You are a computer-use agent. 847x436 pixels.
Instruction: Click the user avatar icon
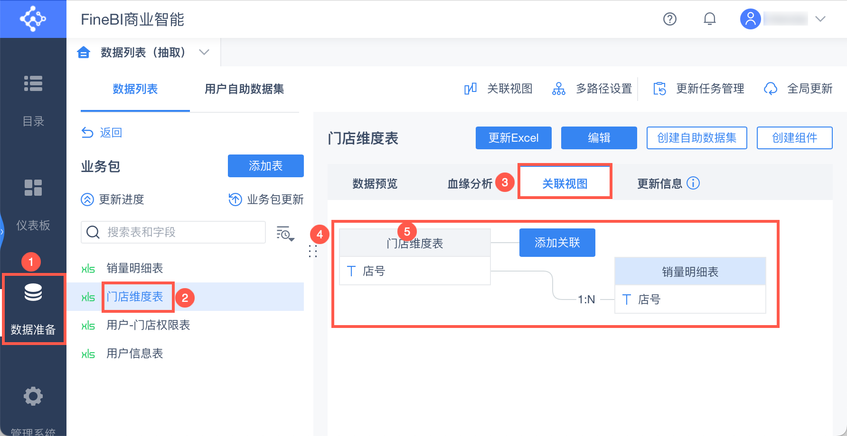point(750,19)
